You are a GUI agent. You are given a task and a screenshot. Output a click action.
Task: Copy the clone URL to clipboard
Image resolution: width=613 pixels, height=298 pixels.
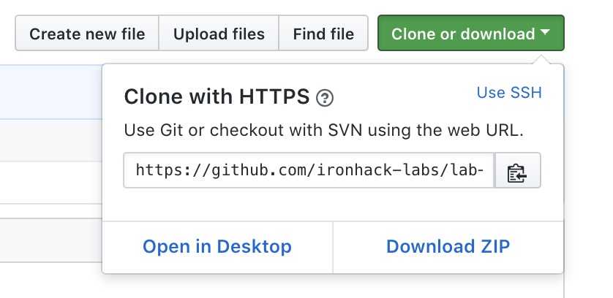(518, 171)
